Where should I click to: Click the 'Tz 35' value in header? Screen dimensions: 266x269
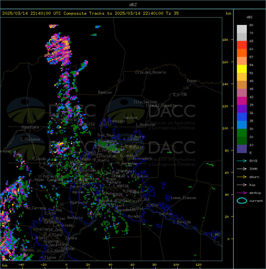click(x=172, y=13)
